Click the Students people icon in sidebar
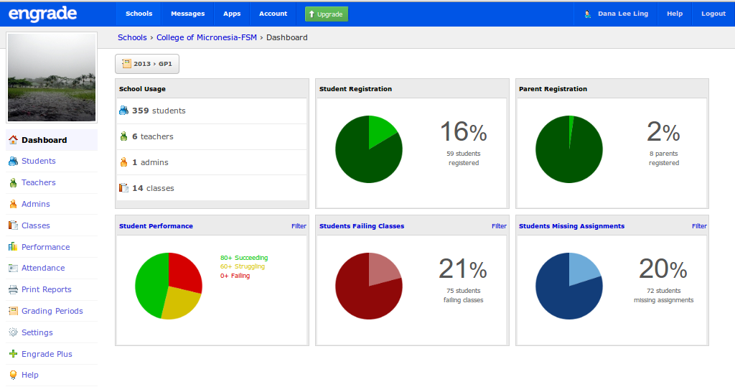 (13, 162)
